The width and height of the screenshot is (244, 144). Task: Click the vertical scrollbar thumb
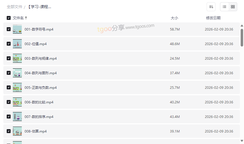242,37
